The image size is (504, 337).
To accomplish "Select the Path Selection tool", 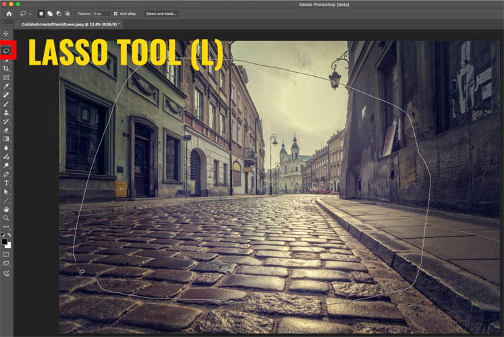I will pyautogui.click(x=6, y=192).
